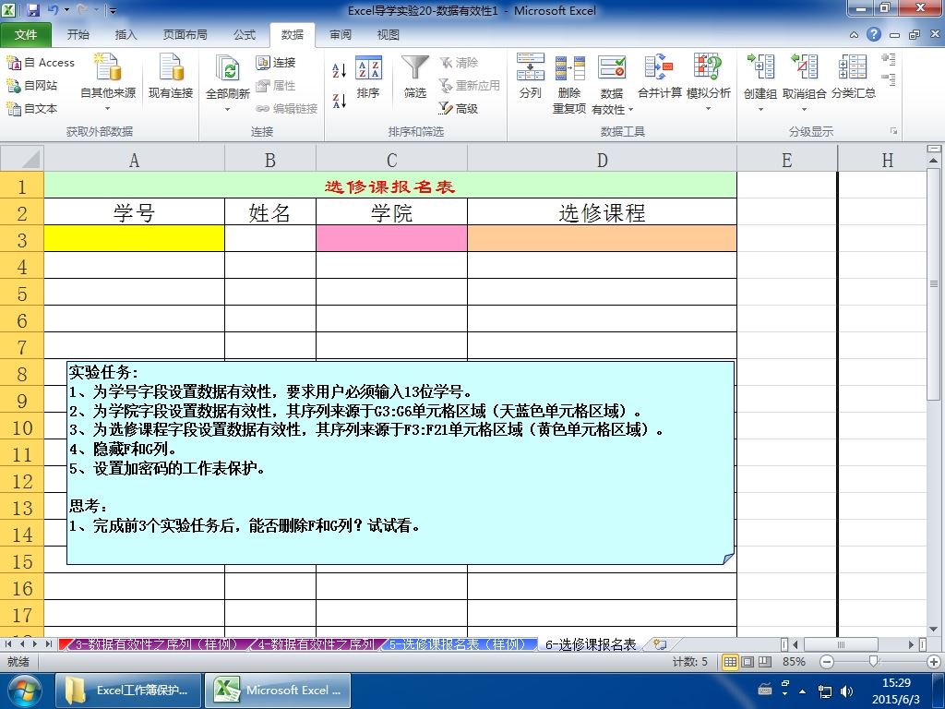The height and width of the screenshot is (709, 945).
Task: Click 删除重复项 remove duplicates
Action: click(x=569, y=83)
